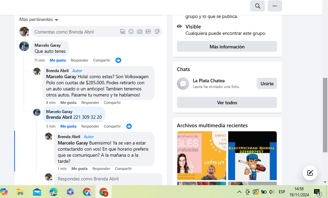Click 'Compartir' under Volkswagen Polo reply
Screen dimensions: 328x198
coord(112,103)
